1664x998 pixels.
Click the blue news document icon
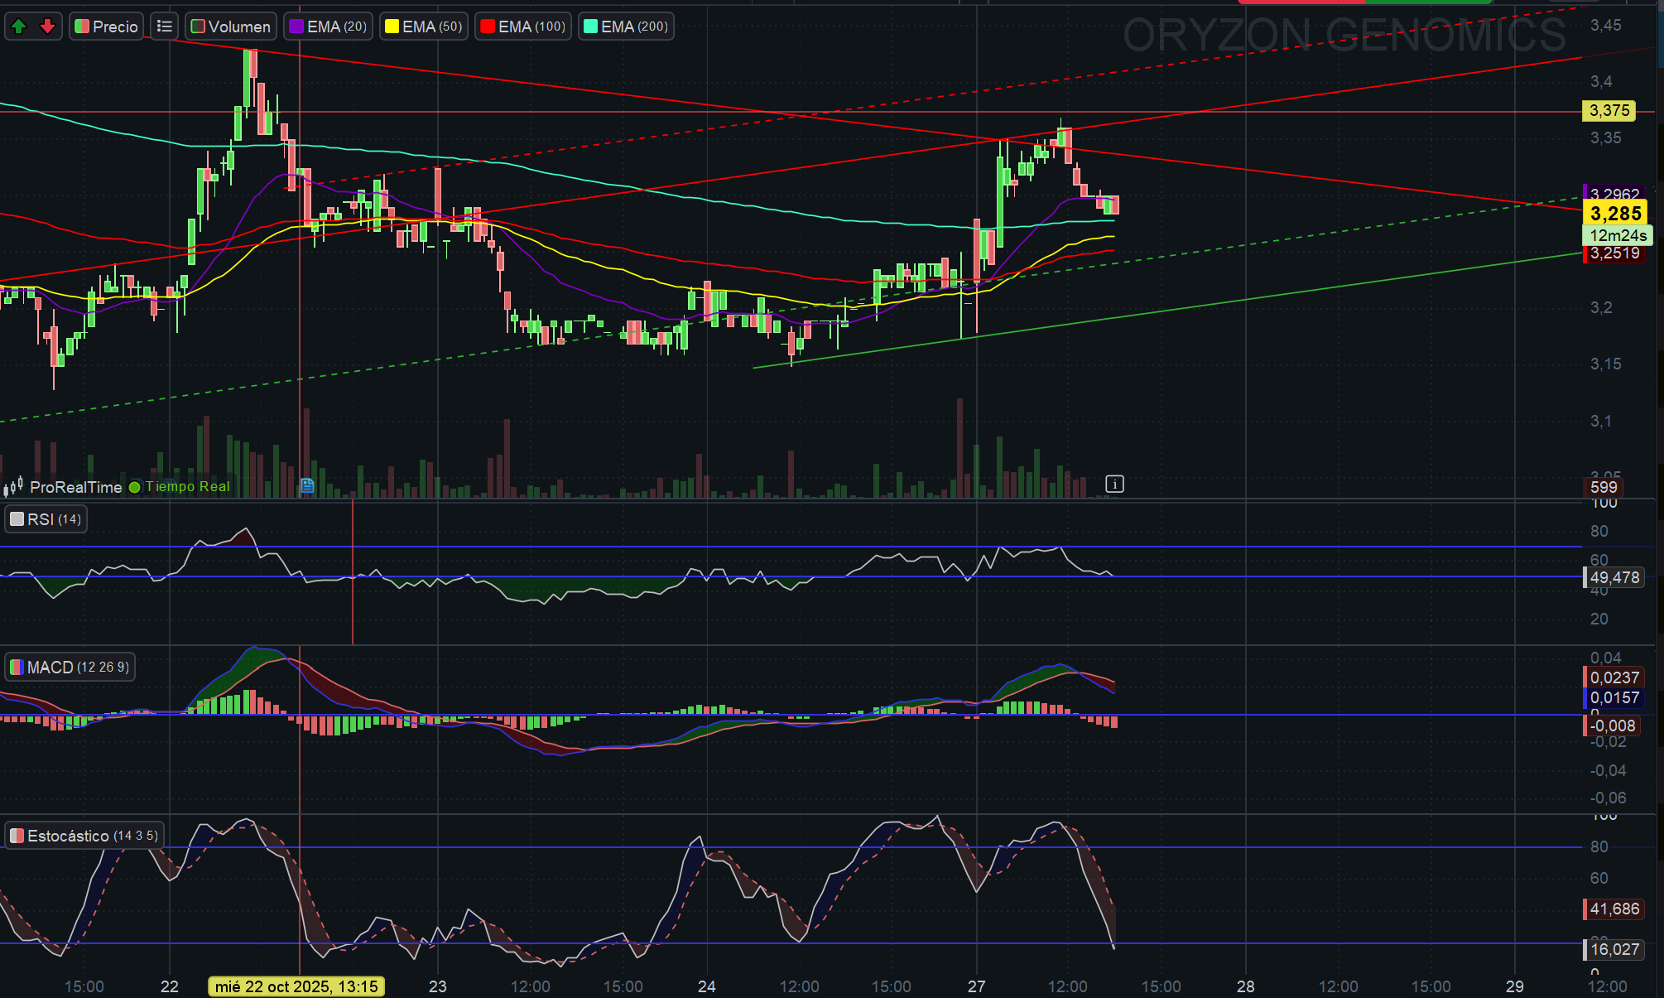[307, 486]
